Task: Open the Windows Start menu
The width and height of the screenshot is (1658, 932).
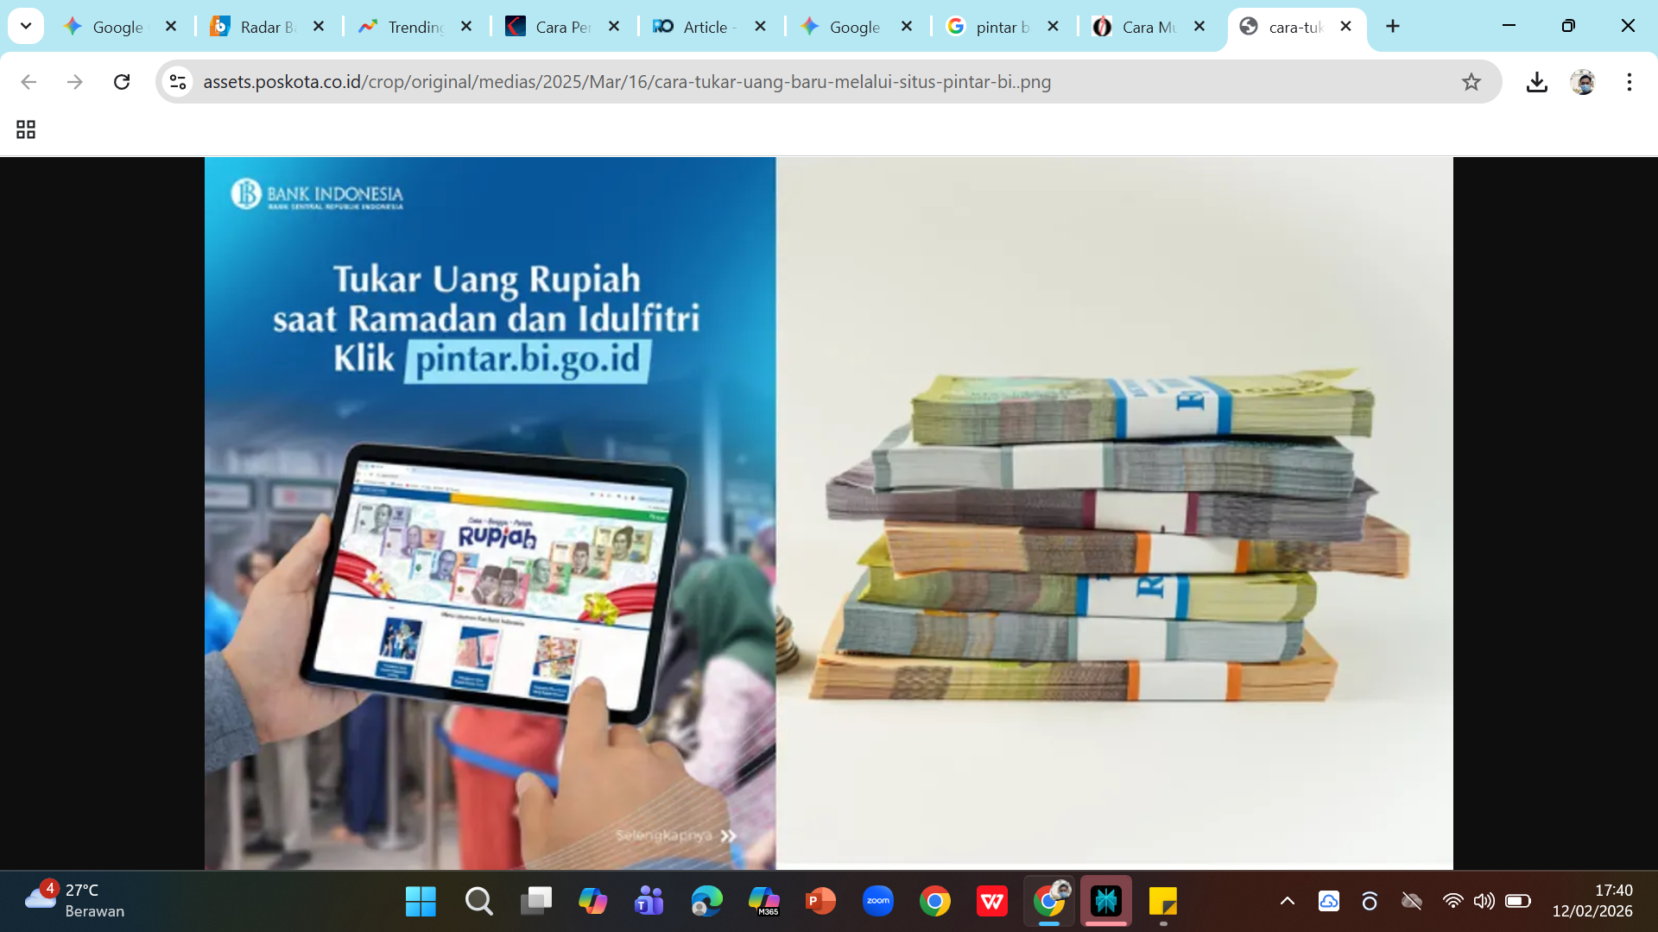Action: (421, 902)
